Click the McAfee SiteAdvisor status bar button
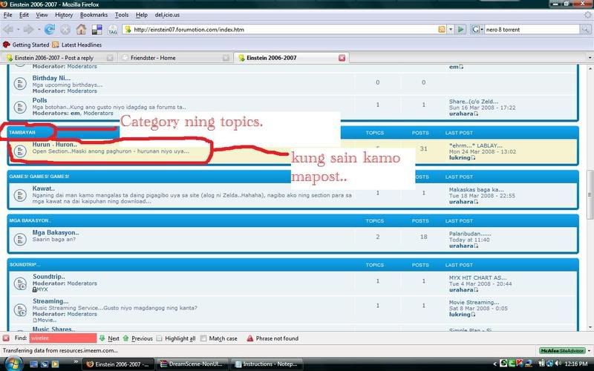 (x=562, y=350)
